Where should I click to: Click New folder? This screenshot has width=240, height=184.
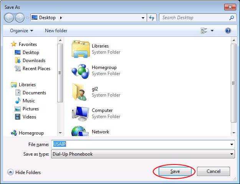coord(56,31)
